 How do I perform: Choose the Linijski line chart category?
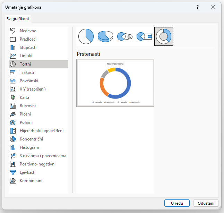[x=26, y=56]
